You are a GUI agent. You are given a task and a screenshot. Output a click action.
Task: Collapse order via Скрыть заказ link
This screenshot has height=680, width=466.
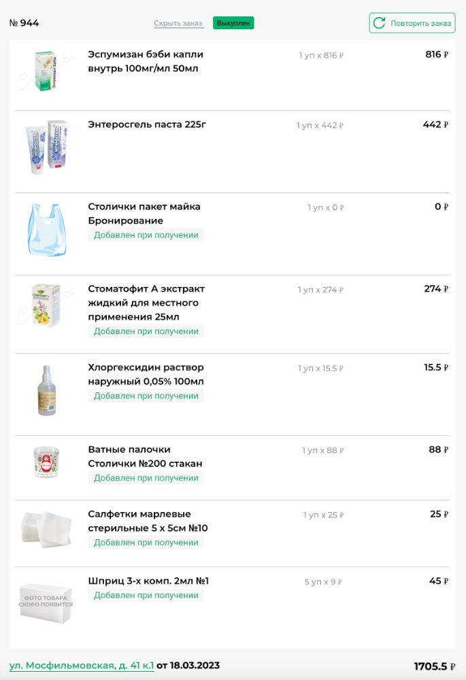pos(178,23)
